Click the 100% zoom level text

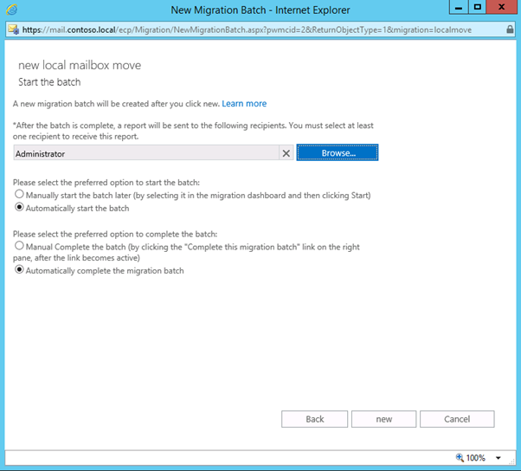point(475,458)
